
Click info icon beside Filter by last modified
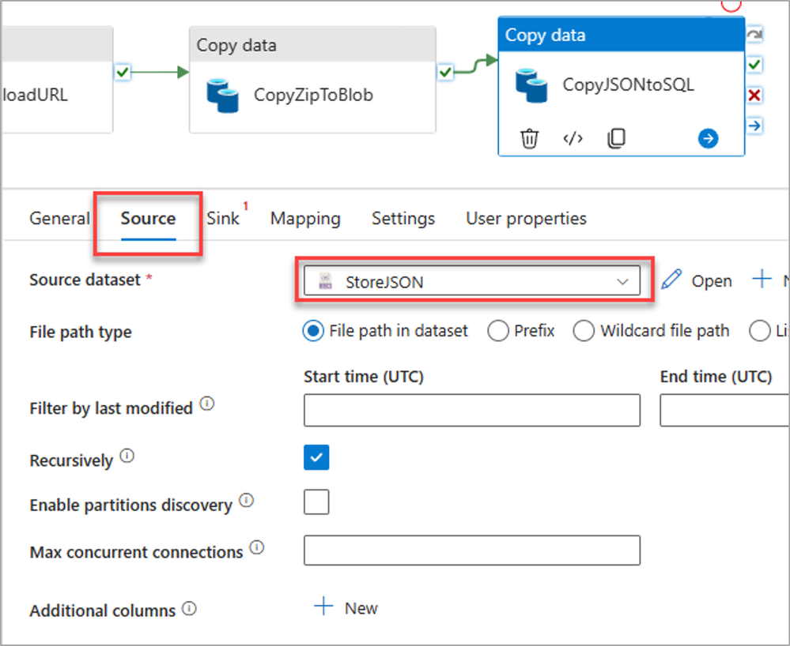coord(207,404)
